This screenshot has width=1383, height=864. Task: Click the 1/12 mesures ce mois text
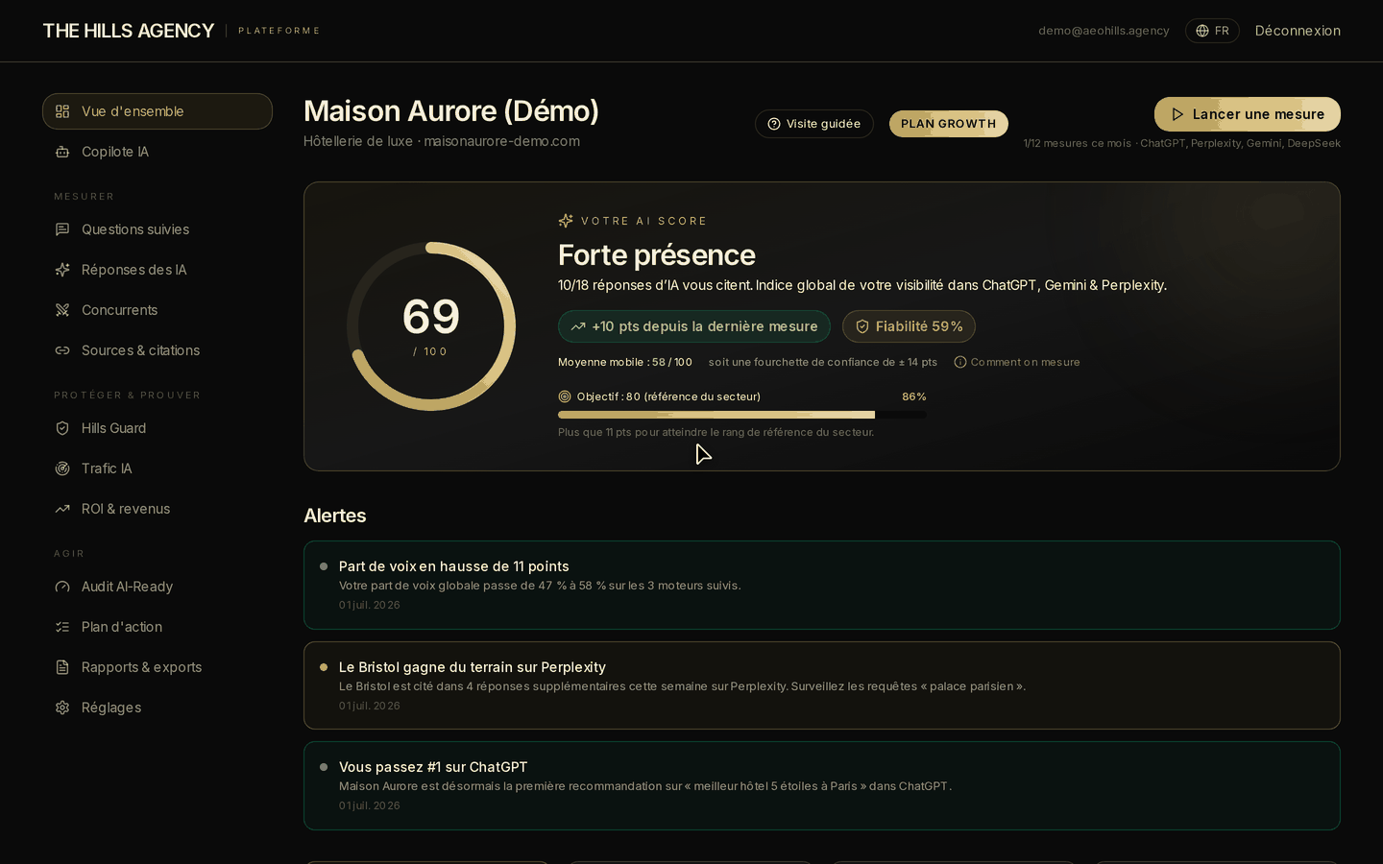pos(1078,143)
